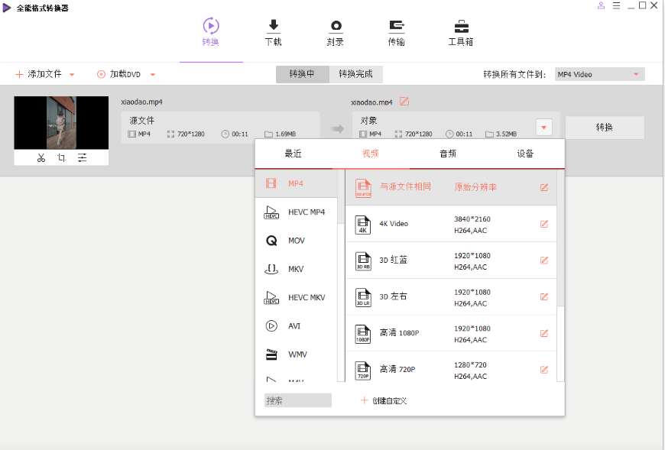Click the scissors trim icon under thumbnail
665x450 pixels.
41,158
